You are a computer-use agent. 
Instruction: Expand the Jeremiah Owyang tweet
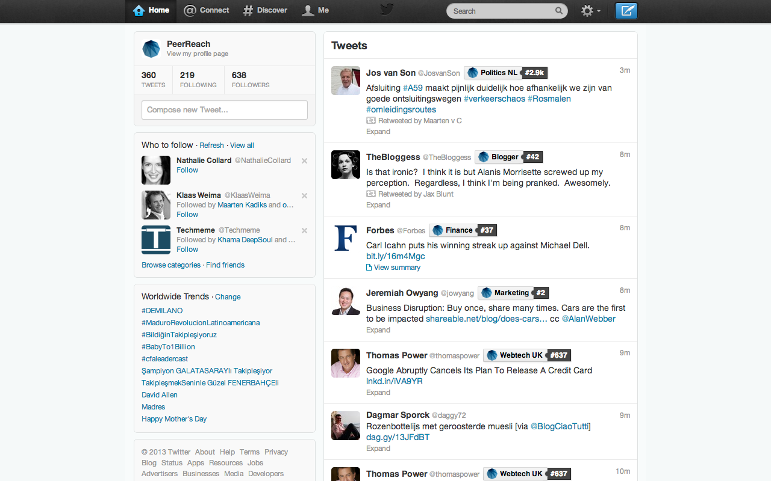coord(378,330)
